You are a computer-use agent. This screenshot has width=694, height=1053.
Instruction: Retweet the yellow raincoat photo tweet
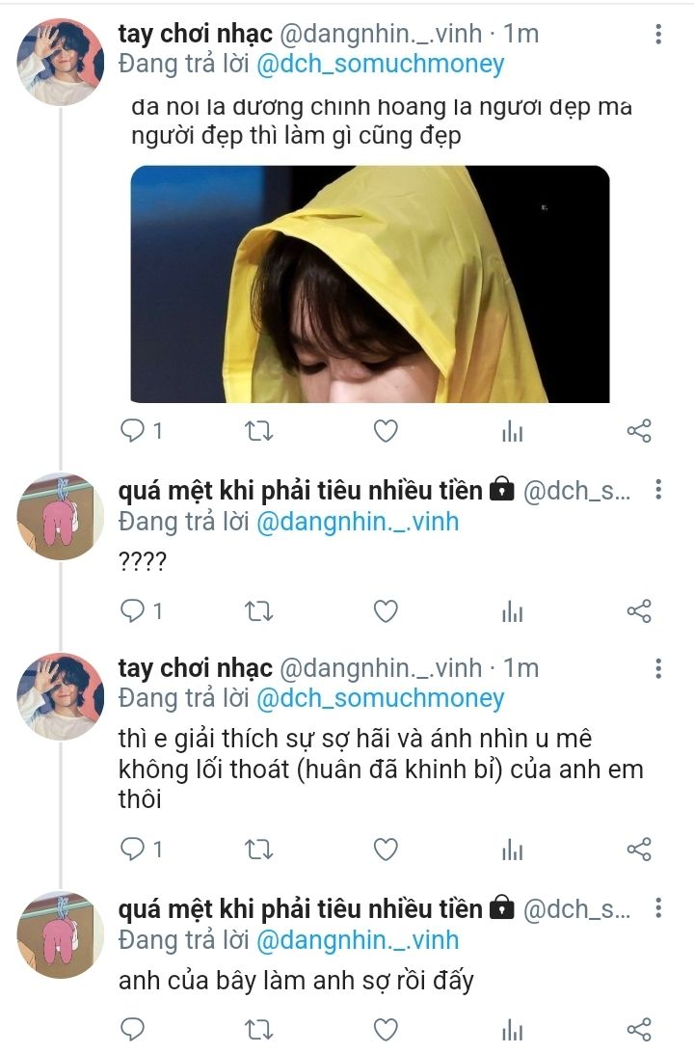258,430
